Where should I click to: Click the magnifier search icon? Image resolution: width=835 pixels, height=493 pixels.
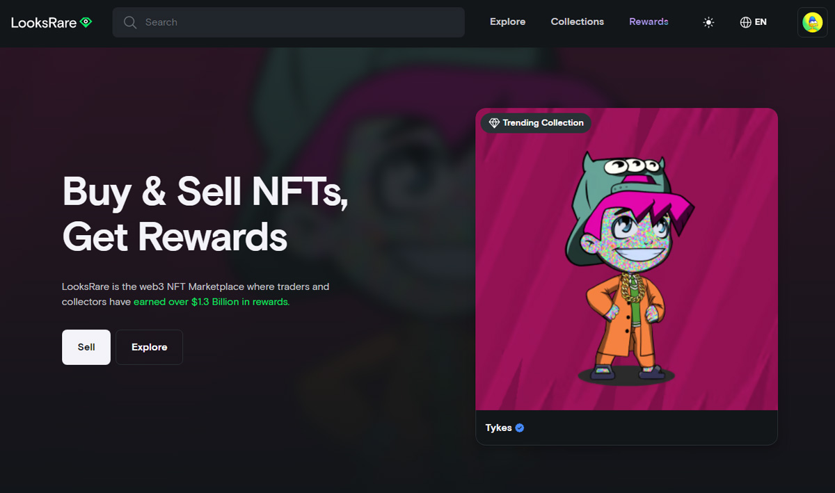(130, 22)
